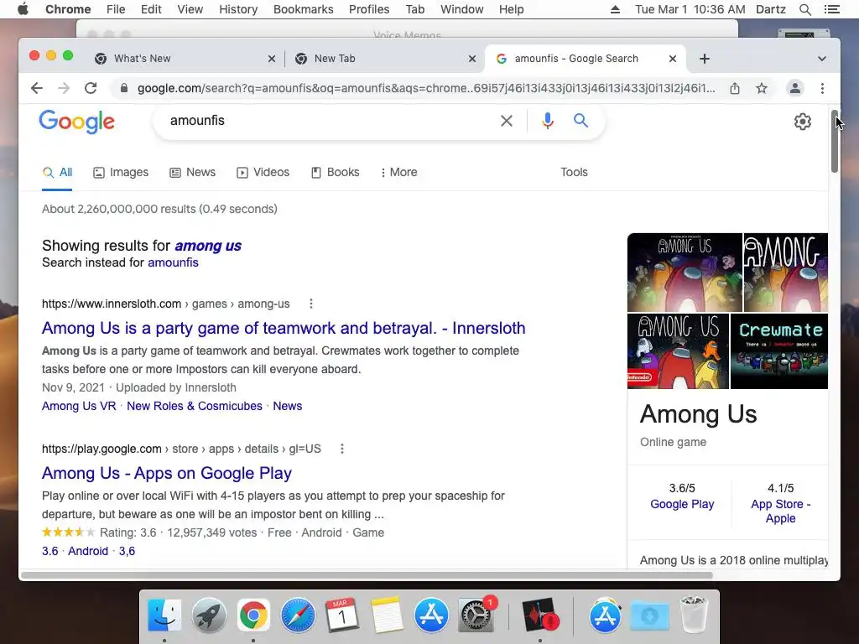The height and width of the screenshot is (644, 859).
Task: Open the share page icon in the address bar
Action: tap(735, 88)
